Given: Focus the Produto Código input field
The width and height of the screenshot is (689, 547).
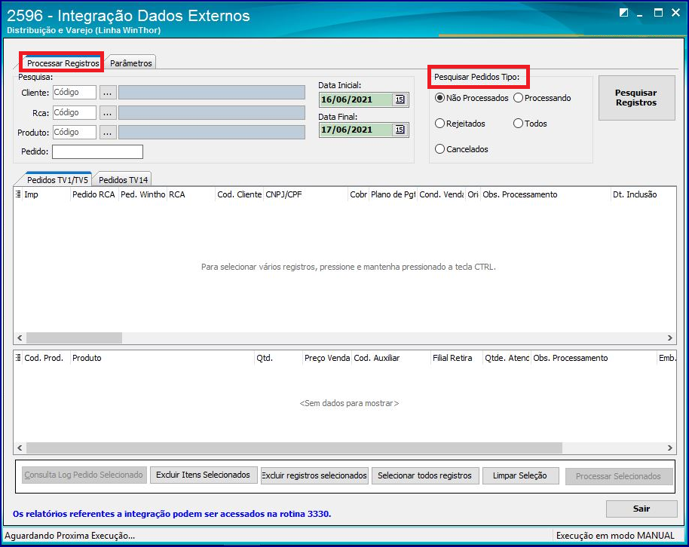Looking at the screenshot, I should click(x=75, y=133).
